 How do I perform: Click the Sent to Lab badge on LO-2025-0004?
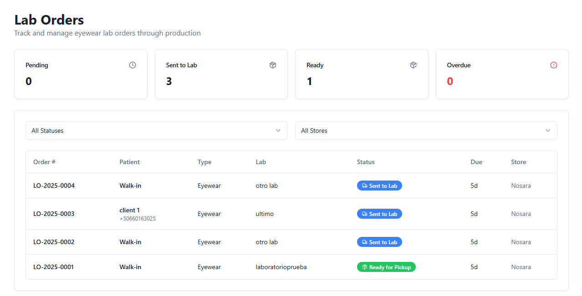tap(379, 186)
